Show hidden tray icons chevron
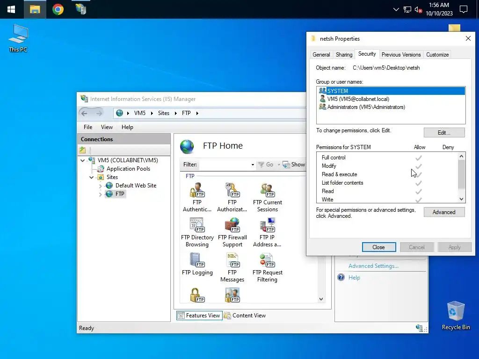 point(396,9)
